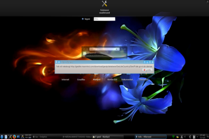Open the KRunner history dropdown arrow

118,49
